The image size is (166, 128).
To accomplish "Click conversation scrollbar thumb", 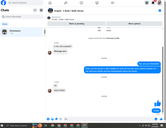I will (x=163, y=80).
